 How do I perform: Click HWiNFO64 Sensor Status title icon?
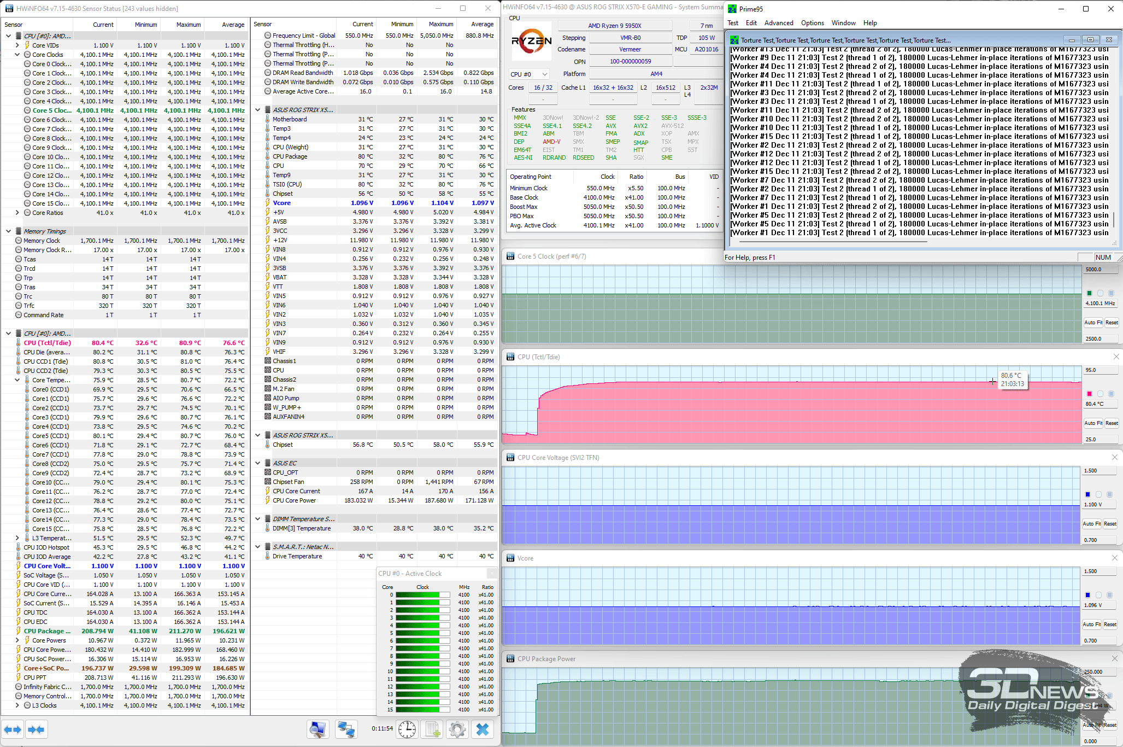(9, 8)
